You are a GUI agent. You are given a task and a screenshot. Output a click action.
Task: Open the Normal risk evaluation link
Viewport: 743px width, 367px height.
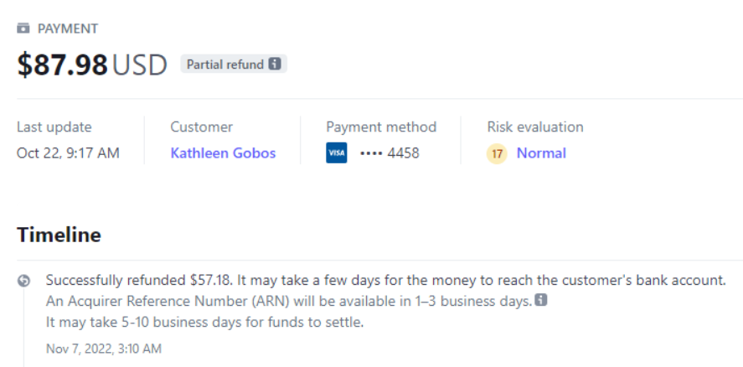(x=541, y=153)
